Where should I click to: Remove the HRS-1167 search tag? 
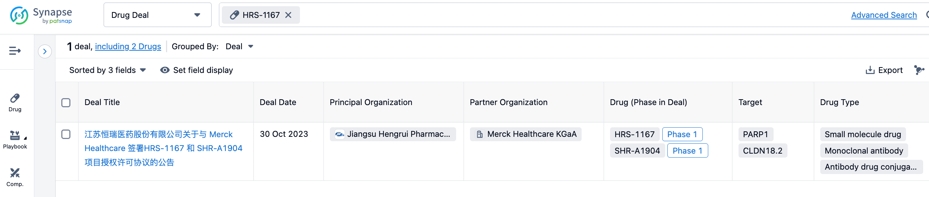(x=288, y=15)
